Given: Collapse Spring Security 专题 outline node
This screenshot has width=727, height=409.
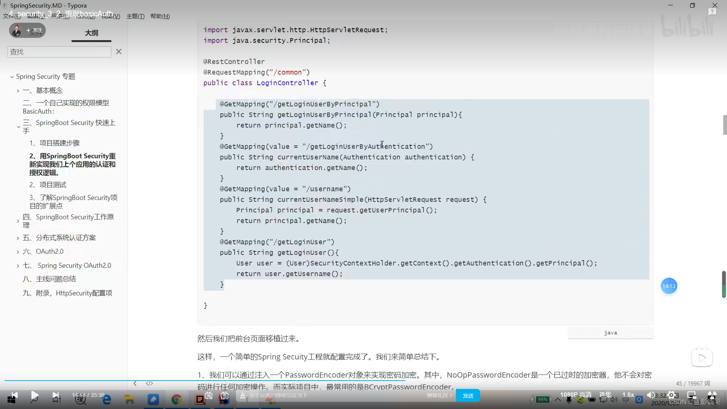Looking at the screenshot, I should click(x=12, y=77).
